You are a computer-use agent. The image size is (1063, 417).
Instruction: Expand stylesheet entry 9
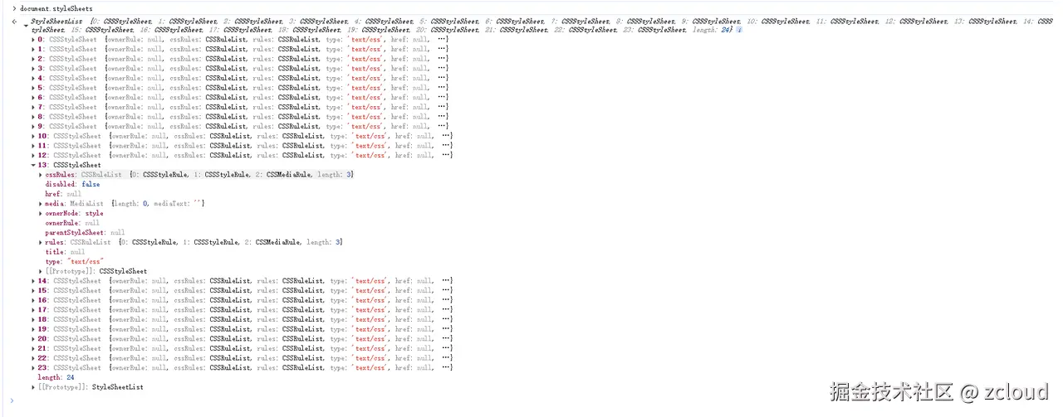point(34,127)
